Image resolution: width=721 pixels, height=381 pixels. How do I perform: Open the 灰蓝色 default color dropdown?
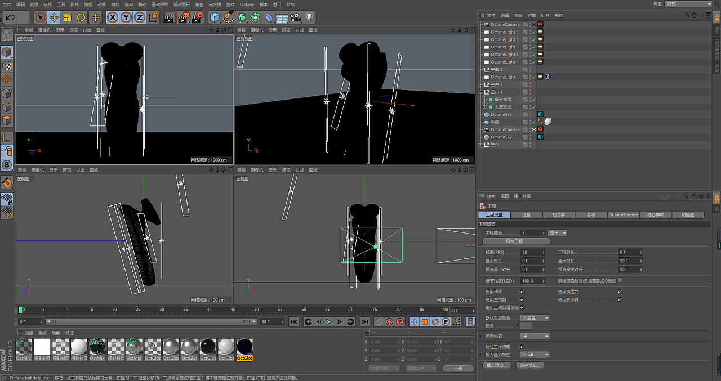(535, 318)
